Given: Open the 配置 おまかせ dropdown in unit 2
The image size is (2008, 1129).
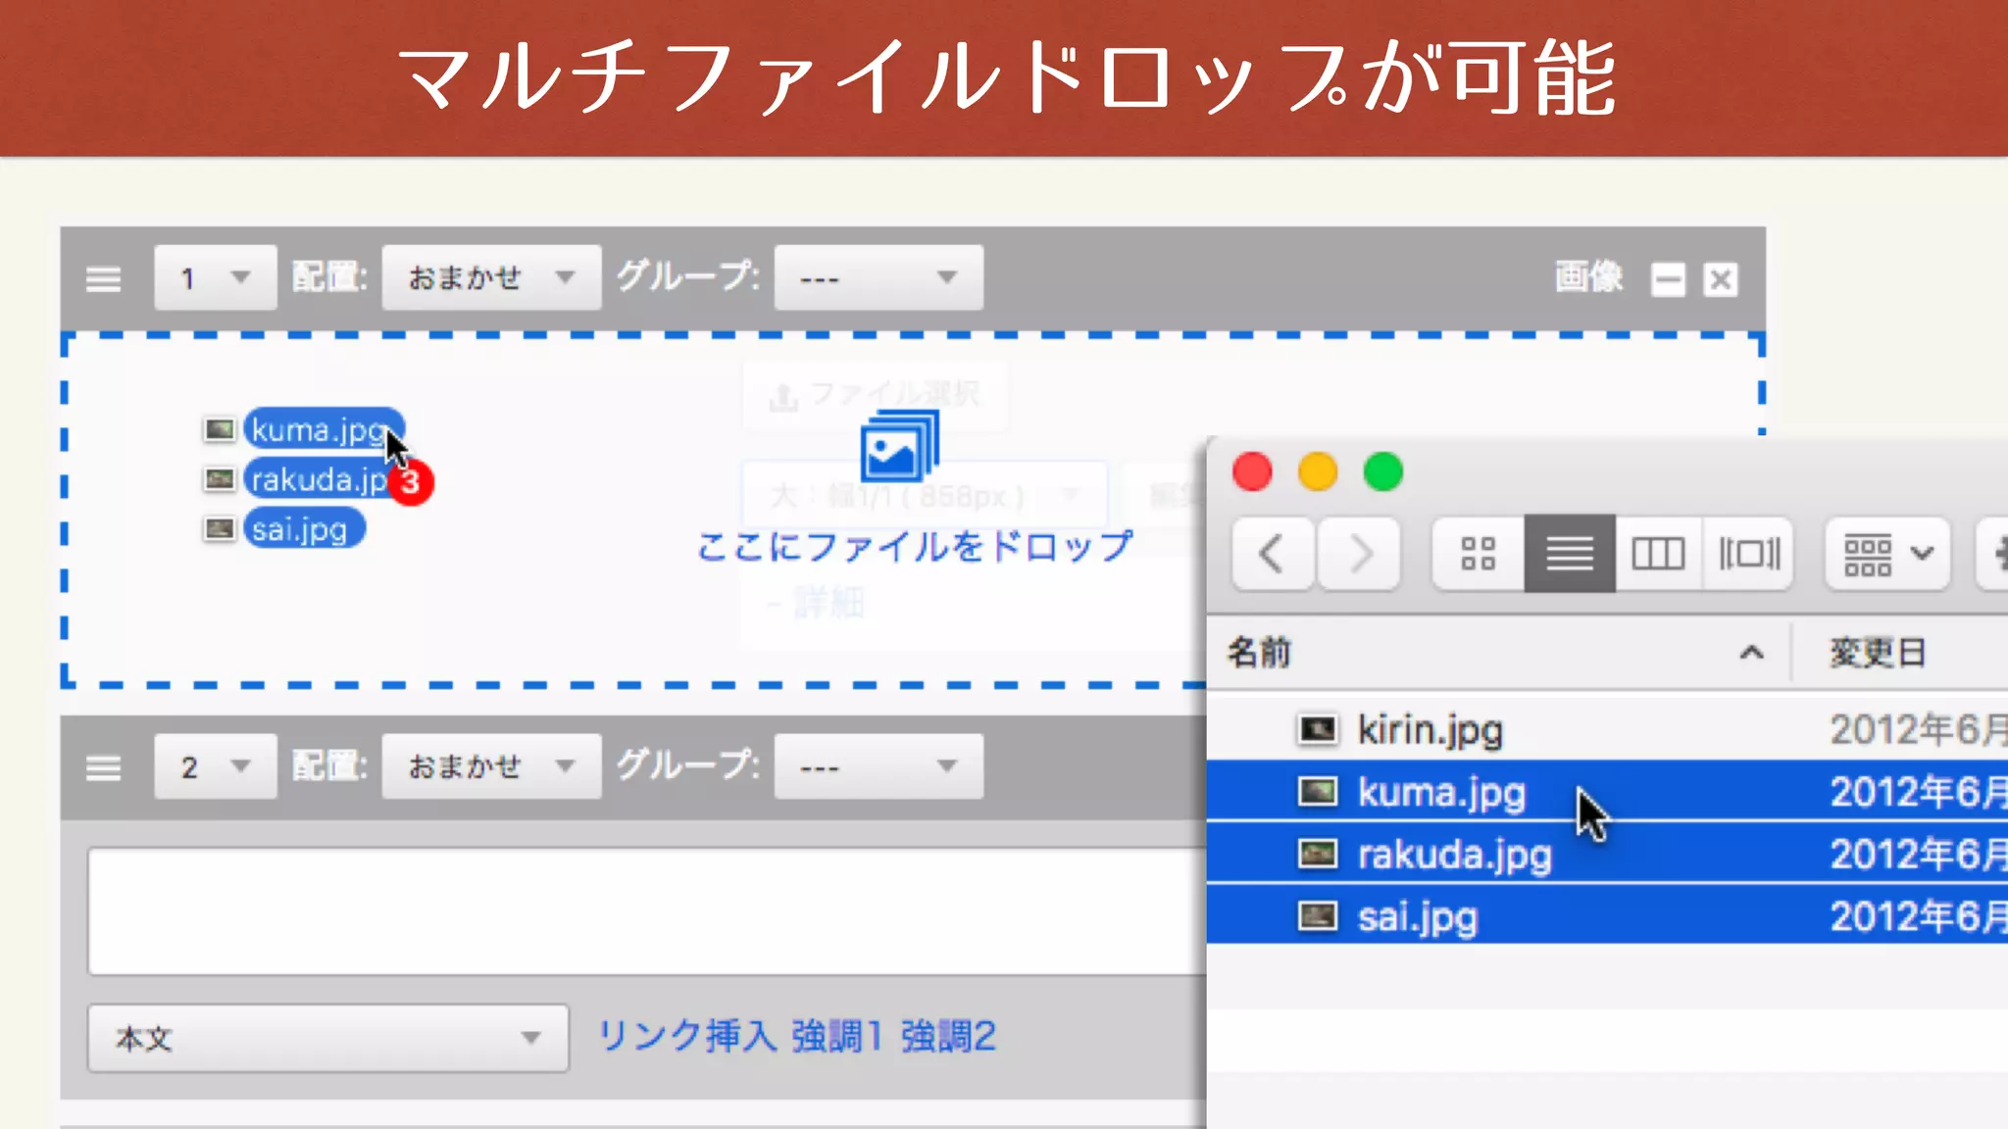Looking at the screenshot, I should coord(491,766).
